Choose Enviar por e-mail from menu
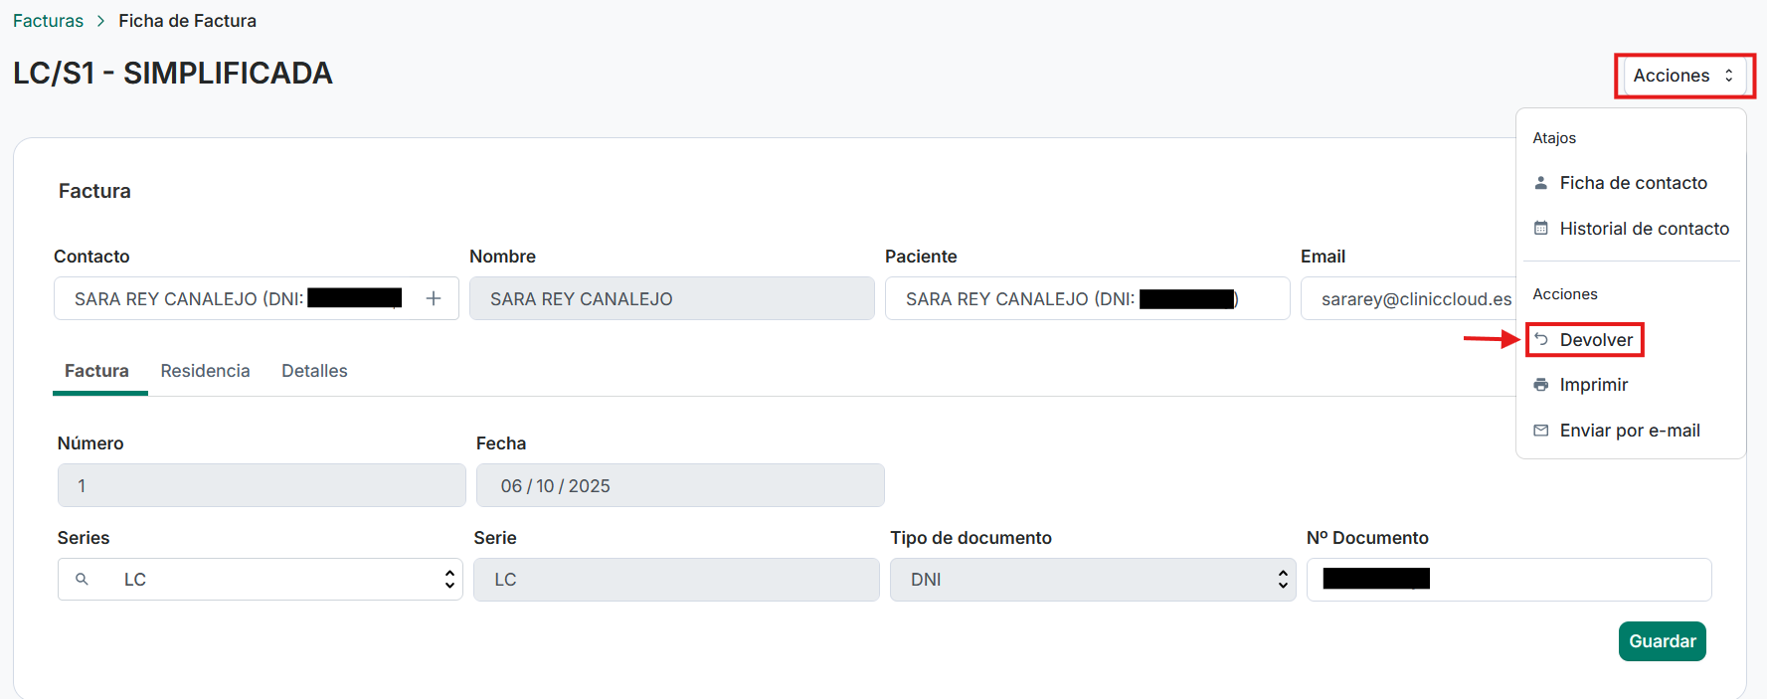Viewport: 1767px width, 699px height. click(1629, 431)
